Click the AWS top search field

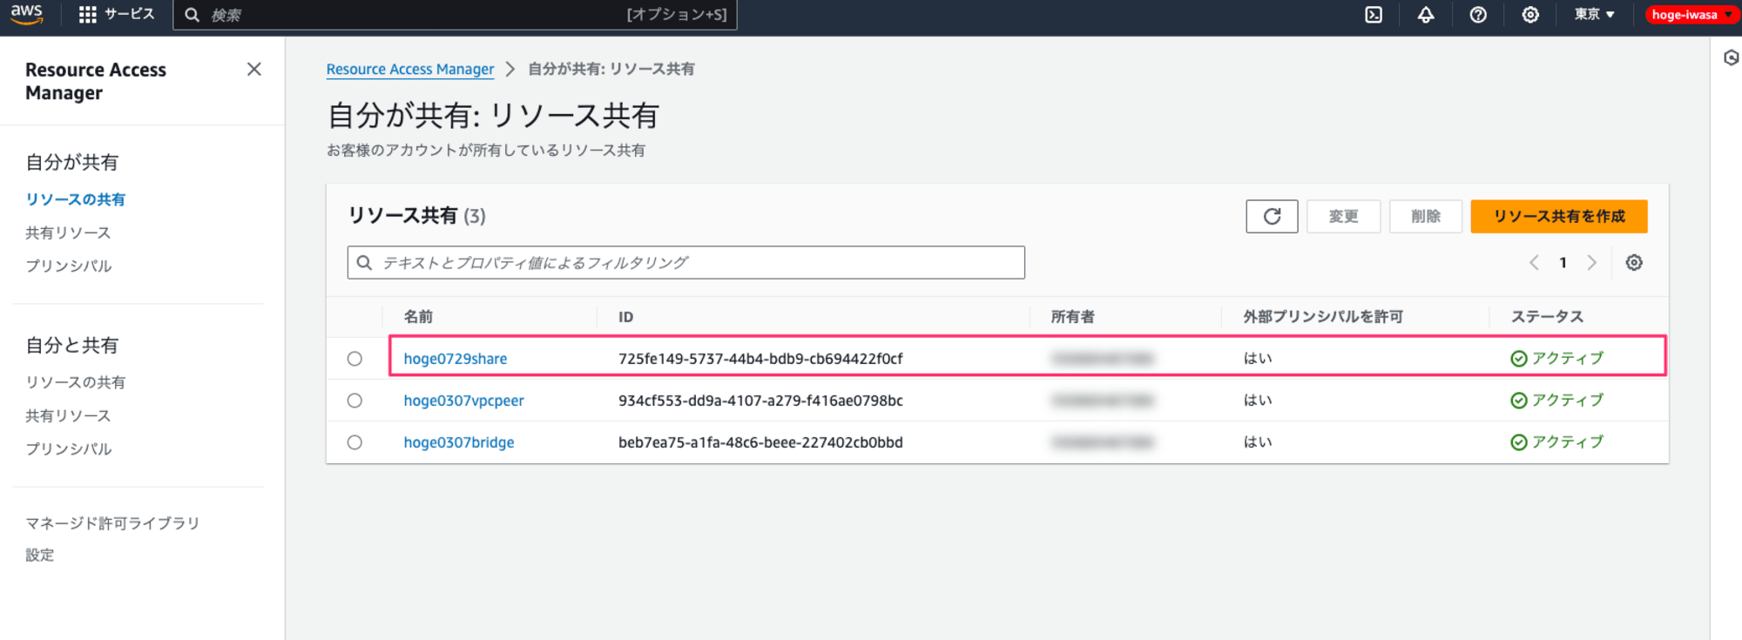point(455,15)
